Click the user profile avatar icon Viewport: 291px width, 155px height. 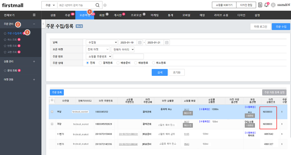(x=273, y=5)
